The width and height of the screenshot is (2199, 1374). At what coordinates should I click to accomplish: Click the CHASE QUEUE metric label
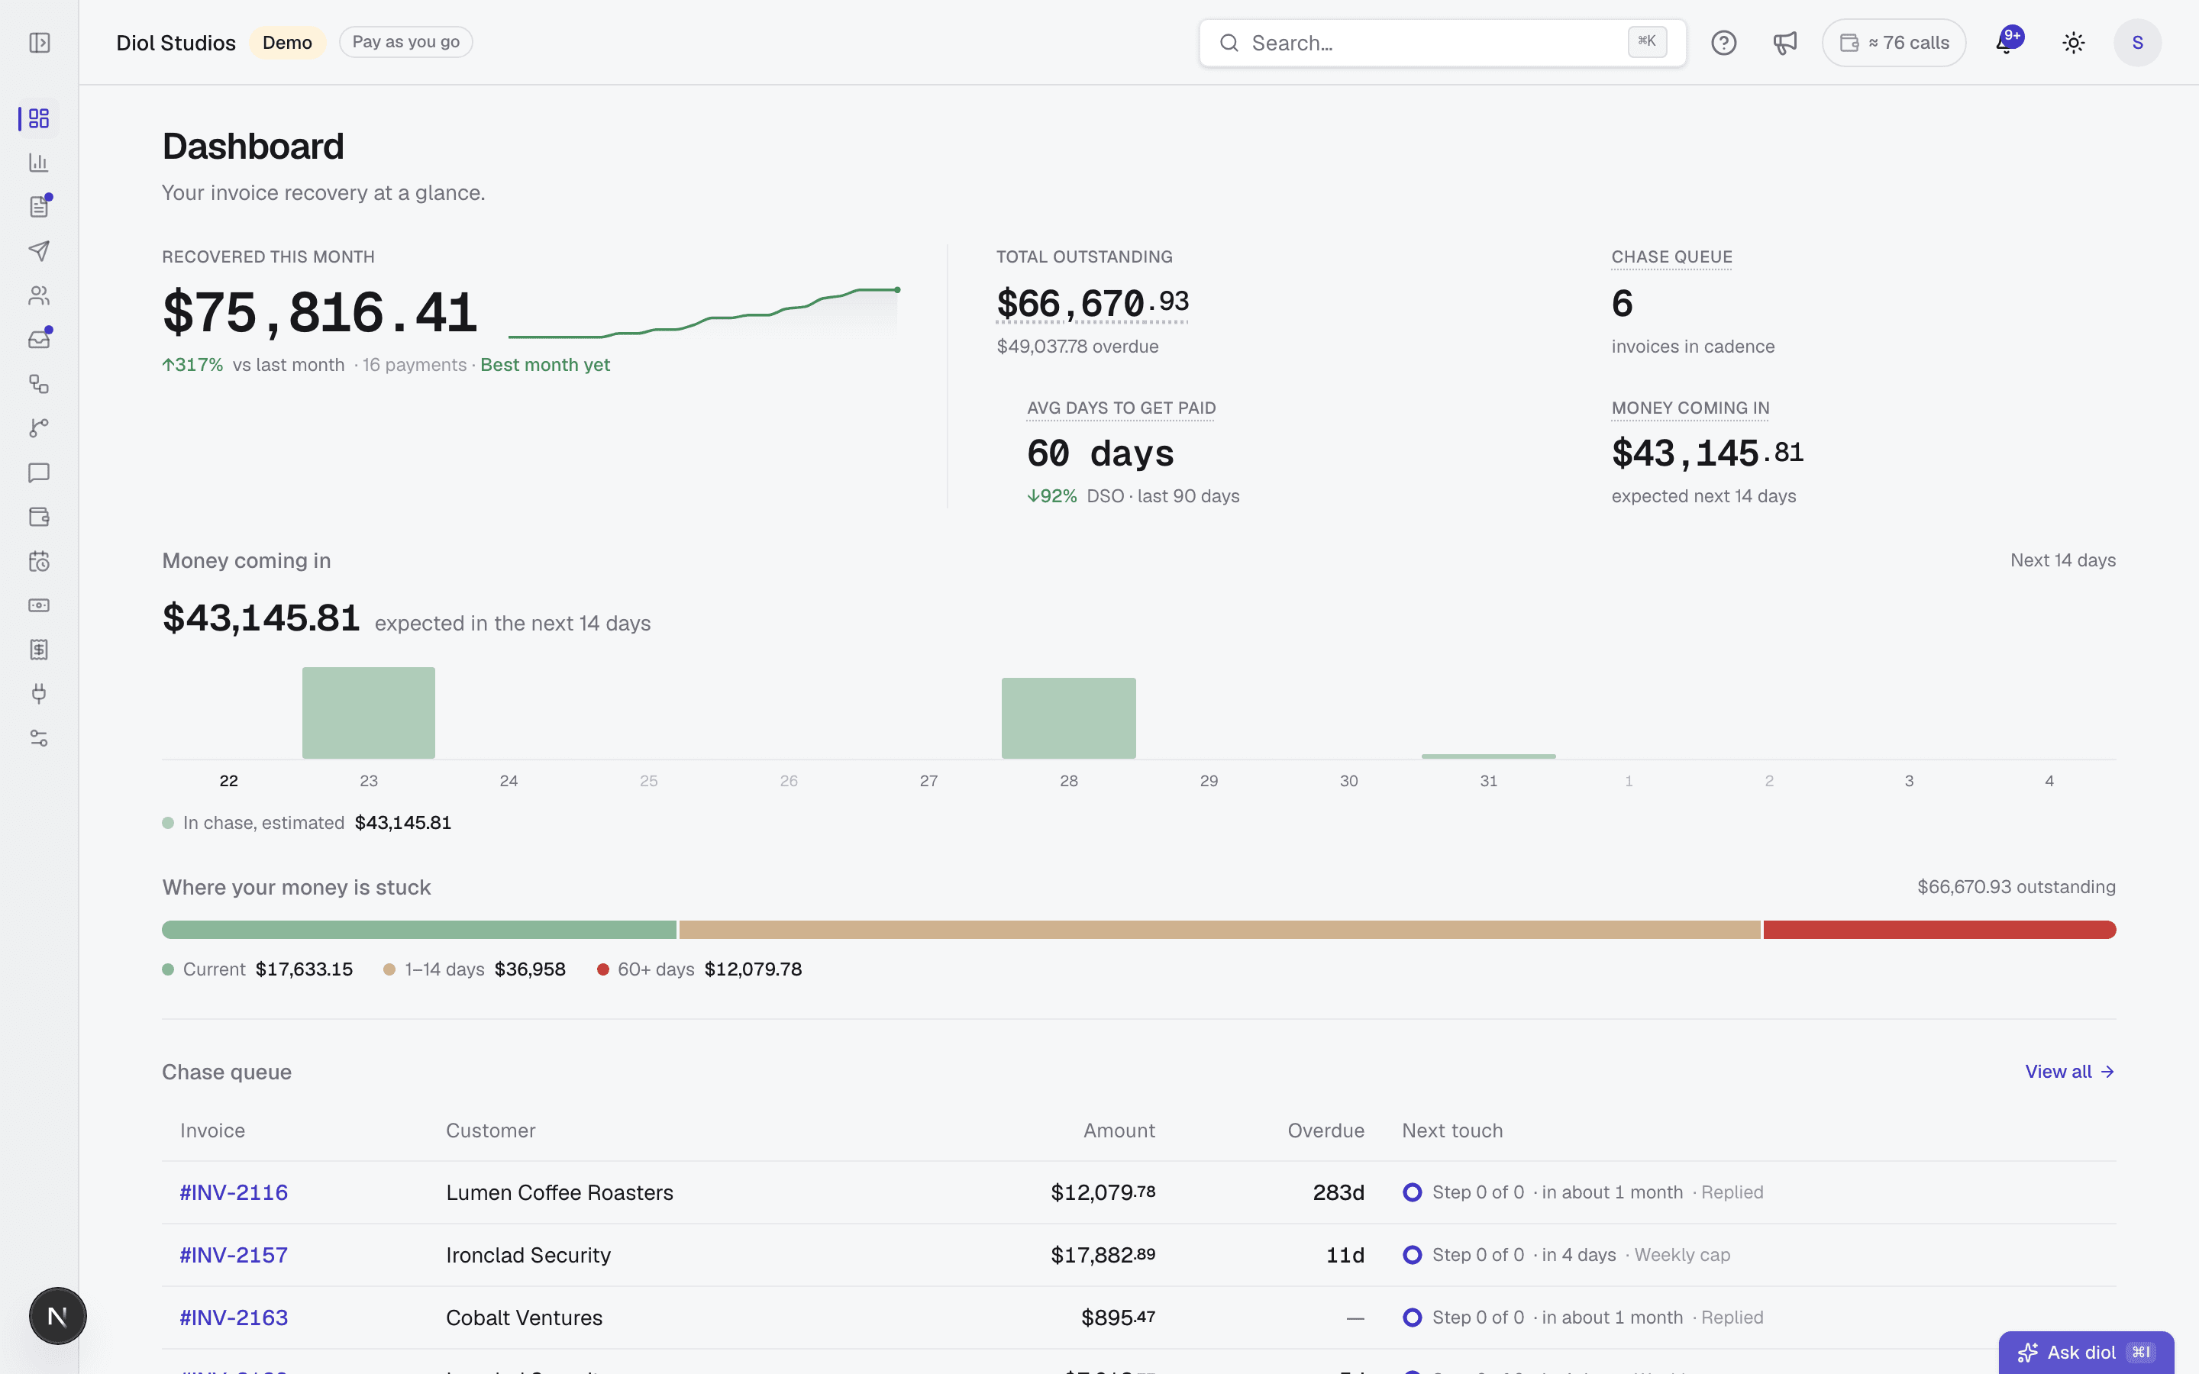click(1672, 257)
